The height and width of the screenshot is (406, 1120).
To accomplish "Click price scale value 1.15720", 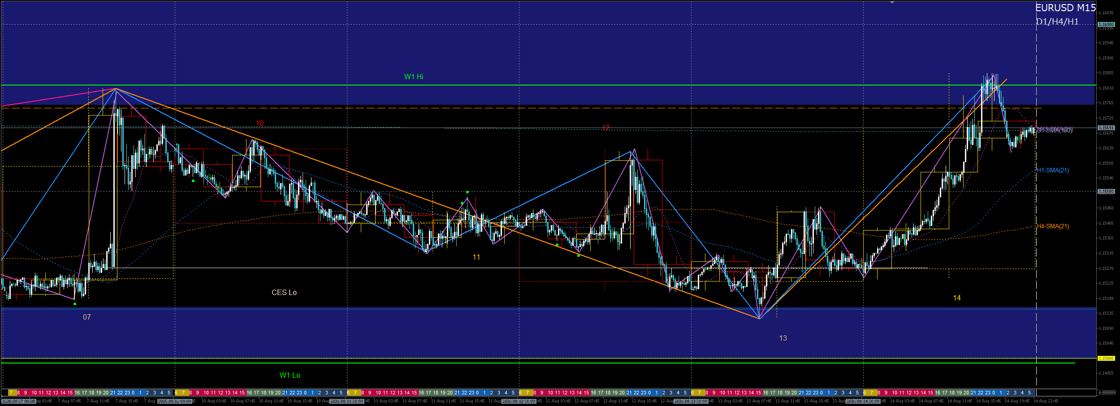I will coord(1106,118).
